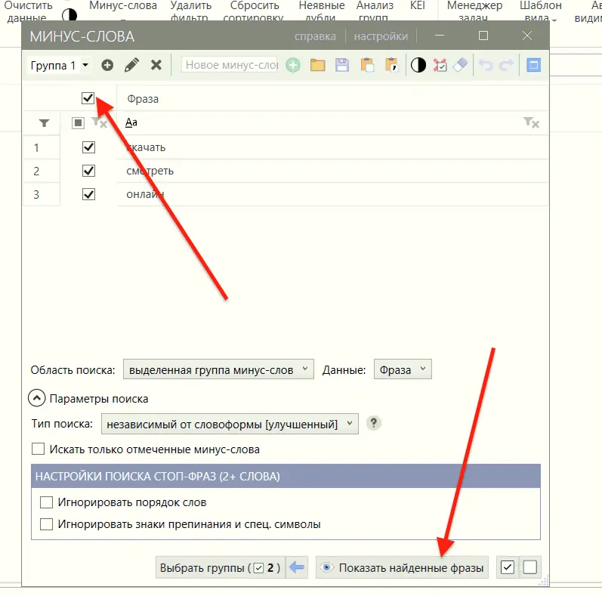Screen dimensions: 602x596
Task: Uncheck the скачать row checkbox
Action: 88,147
